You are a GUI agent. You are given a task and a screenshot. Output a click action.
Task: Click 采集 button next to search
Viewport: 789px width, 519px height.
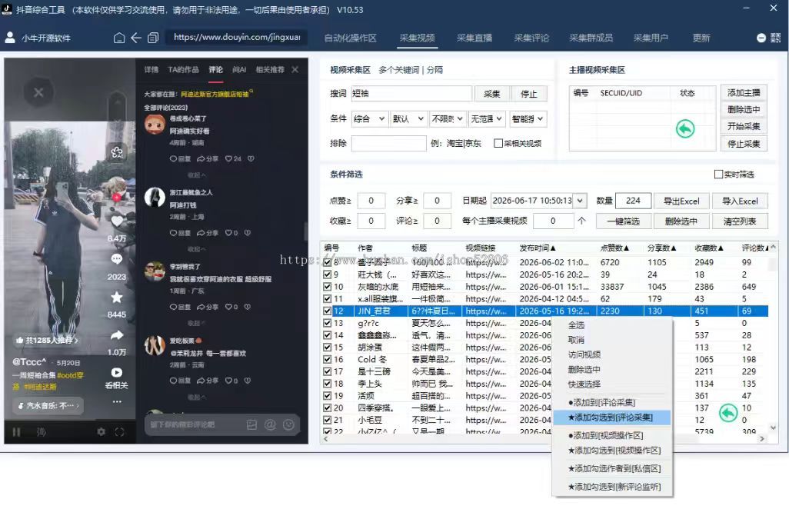pos(491,94)
